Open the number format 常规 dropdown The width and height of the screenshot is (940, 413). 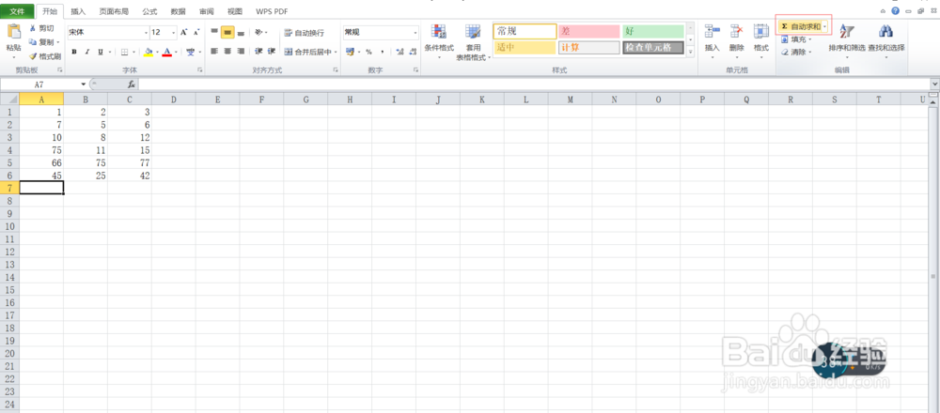(x=415, y=32)
